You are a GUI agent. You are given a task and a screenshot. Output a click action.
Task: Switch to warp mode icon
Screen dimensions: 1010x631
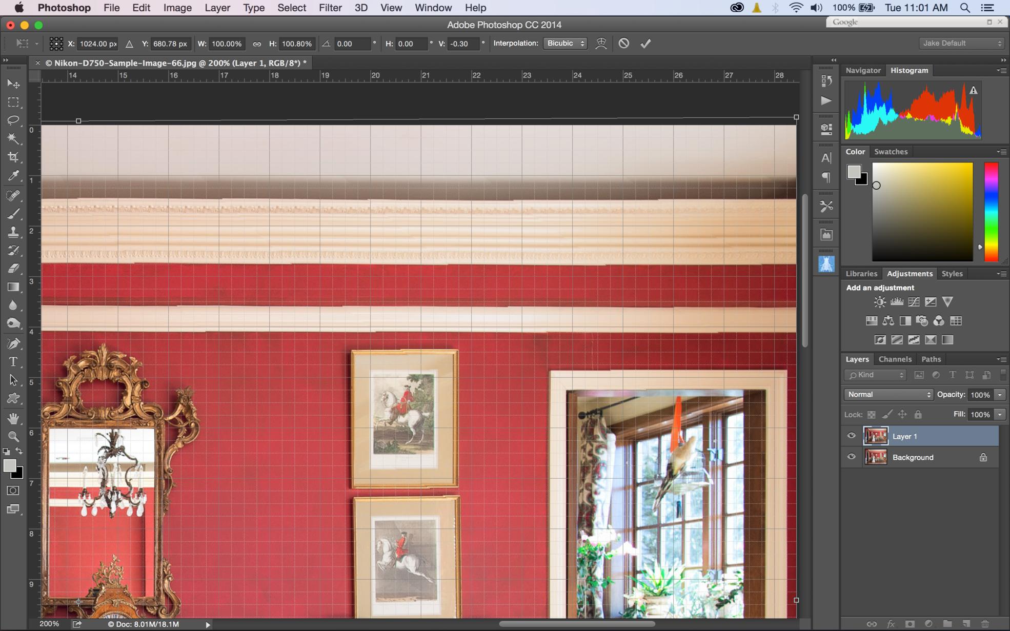point(601,44)
